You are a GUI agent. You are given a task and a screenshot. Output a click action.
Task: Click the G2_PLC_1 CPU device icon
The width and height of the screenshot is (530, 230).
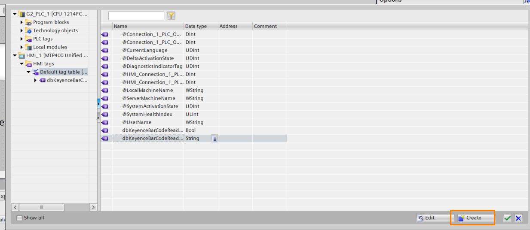pyautogui.click(x=22, y=14)
